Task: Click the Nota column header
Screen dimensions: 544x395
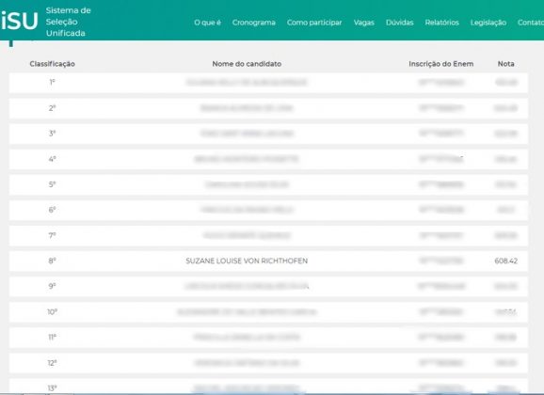Action: pyautogui.click(x=505, y=64)
